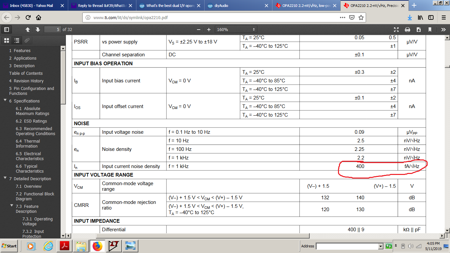
Task: Show attachments in sidebar
Action: click(x=27, y=41)
